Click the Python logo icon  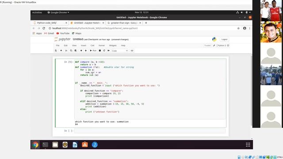pos(214,39)
